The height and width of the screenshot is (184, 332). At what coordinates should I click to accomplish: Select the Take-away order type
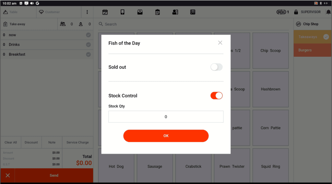click(x=17, y=24)
